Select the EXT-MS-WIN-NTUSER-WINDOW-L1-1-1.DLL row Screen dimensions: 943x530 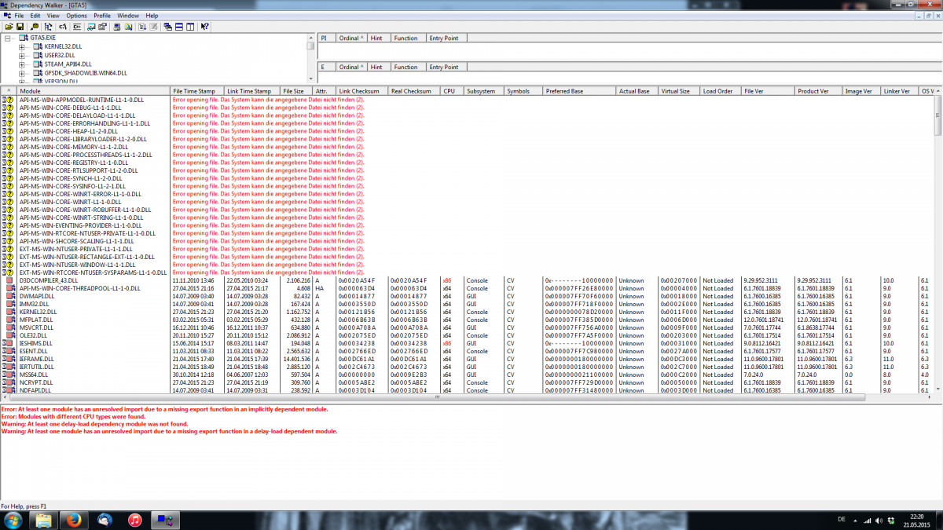(468, 265)
